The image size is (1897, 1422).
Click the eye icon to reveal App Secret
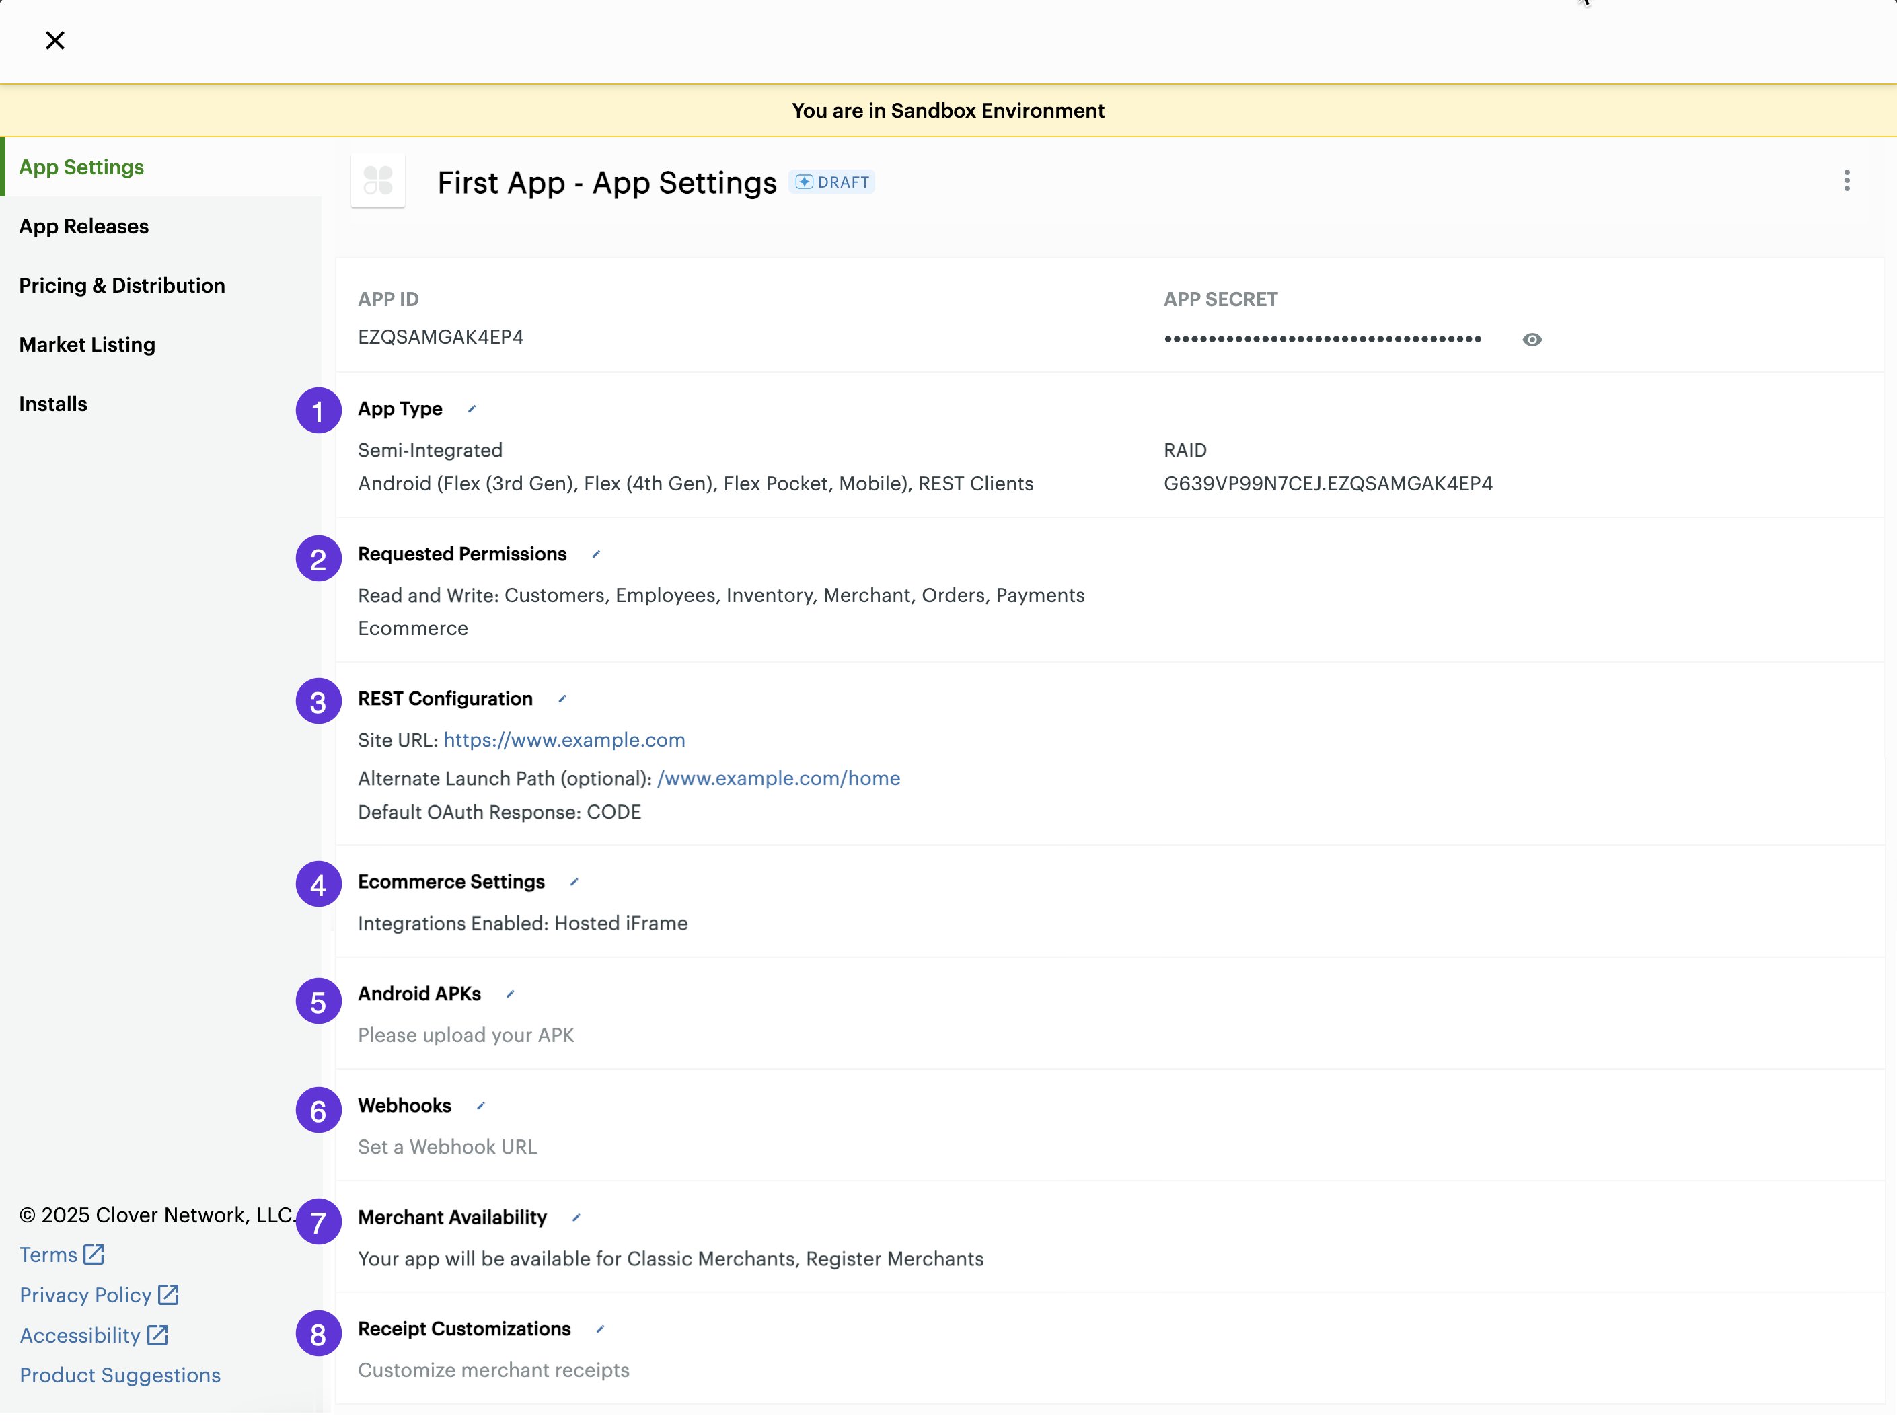(x=1532, y=340)
